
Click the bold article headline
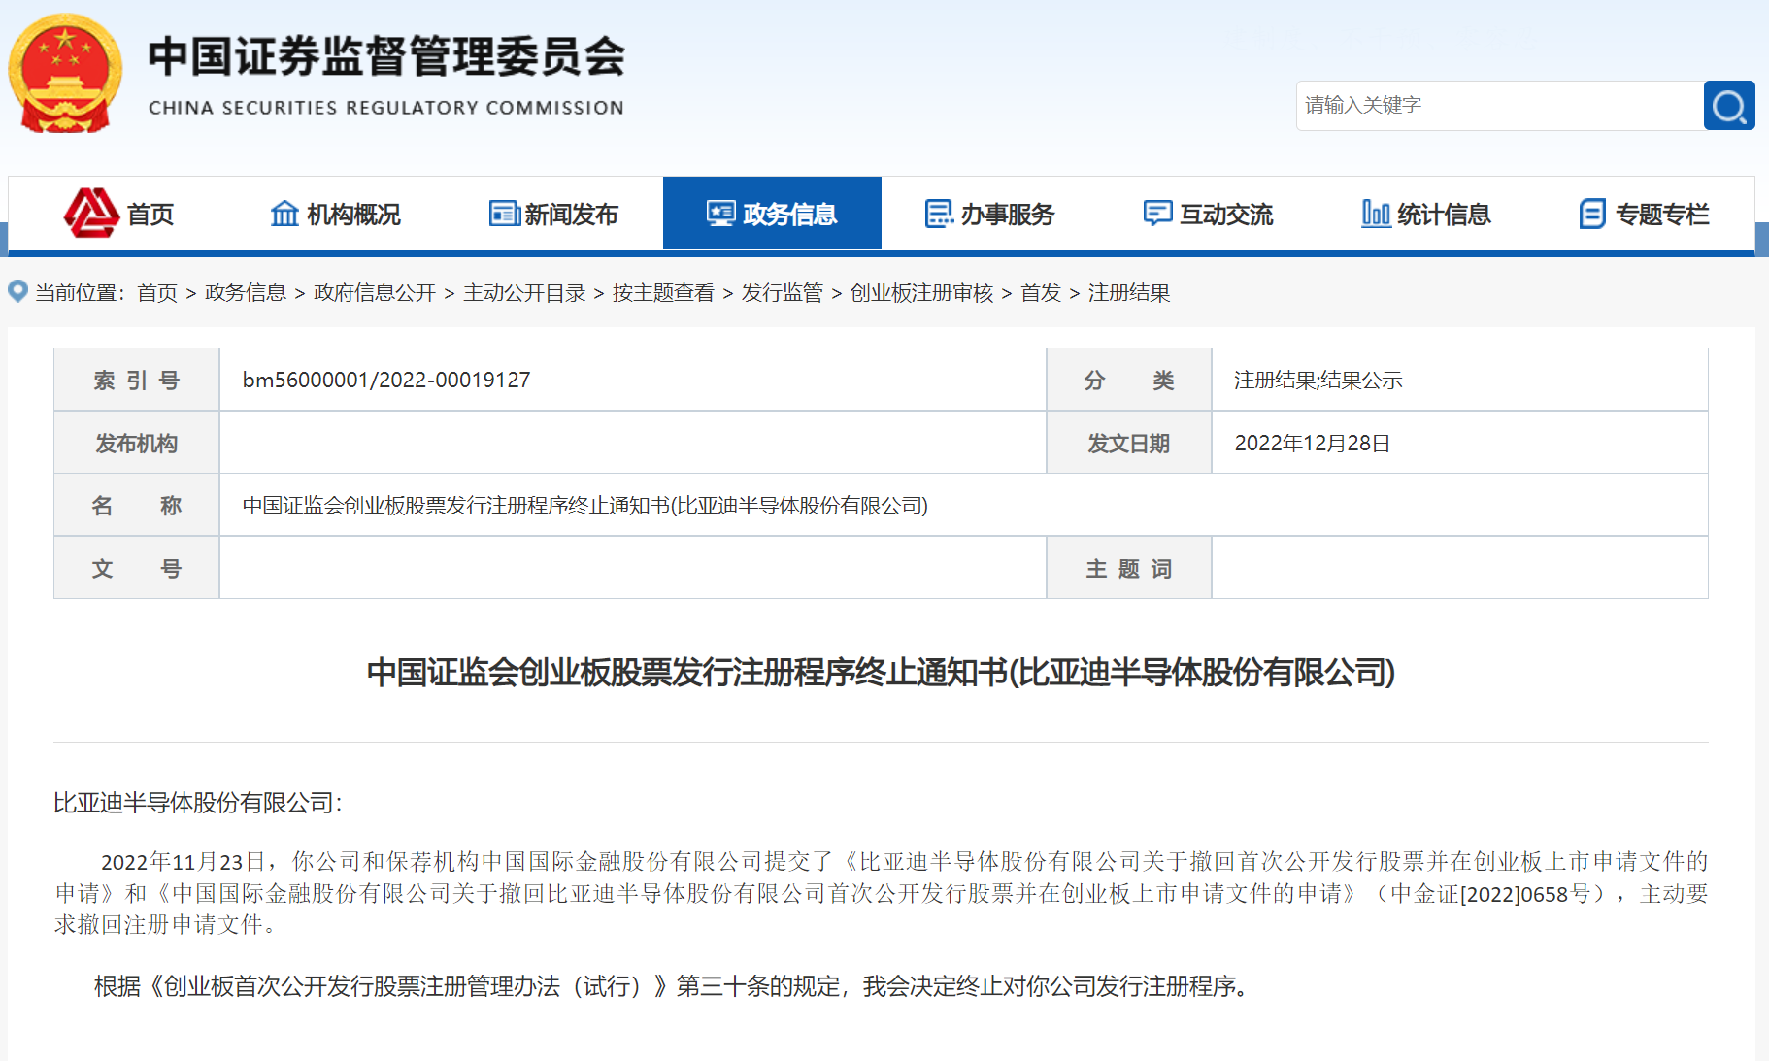[881, 672]
